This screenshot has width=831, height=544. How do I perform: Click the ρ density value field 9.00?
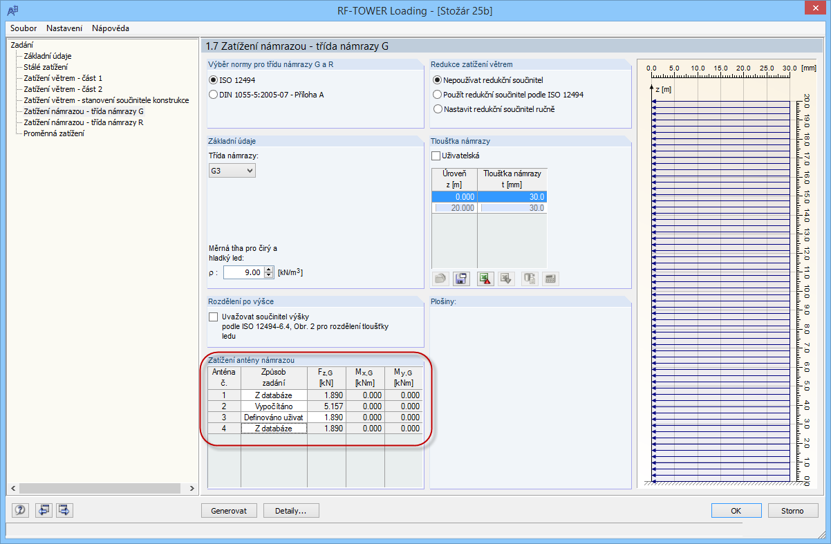pos(244,273)
